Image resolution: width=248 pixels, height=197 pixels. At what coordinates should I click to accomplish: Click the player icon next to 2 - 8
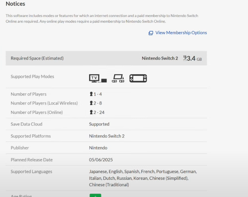[x=91, y=103]
